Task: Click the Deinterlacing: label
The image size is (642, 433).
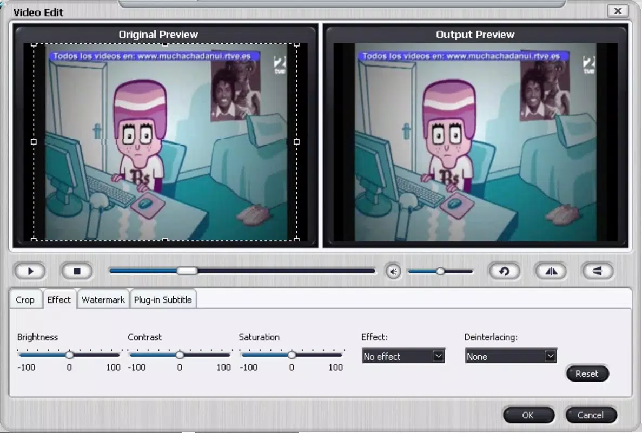Action: (x=491, y=337)
